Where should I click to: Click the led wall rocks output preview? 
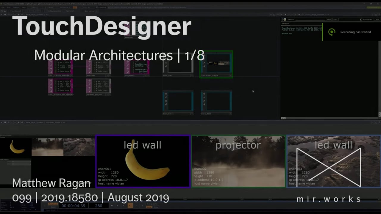point(334,161)
